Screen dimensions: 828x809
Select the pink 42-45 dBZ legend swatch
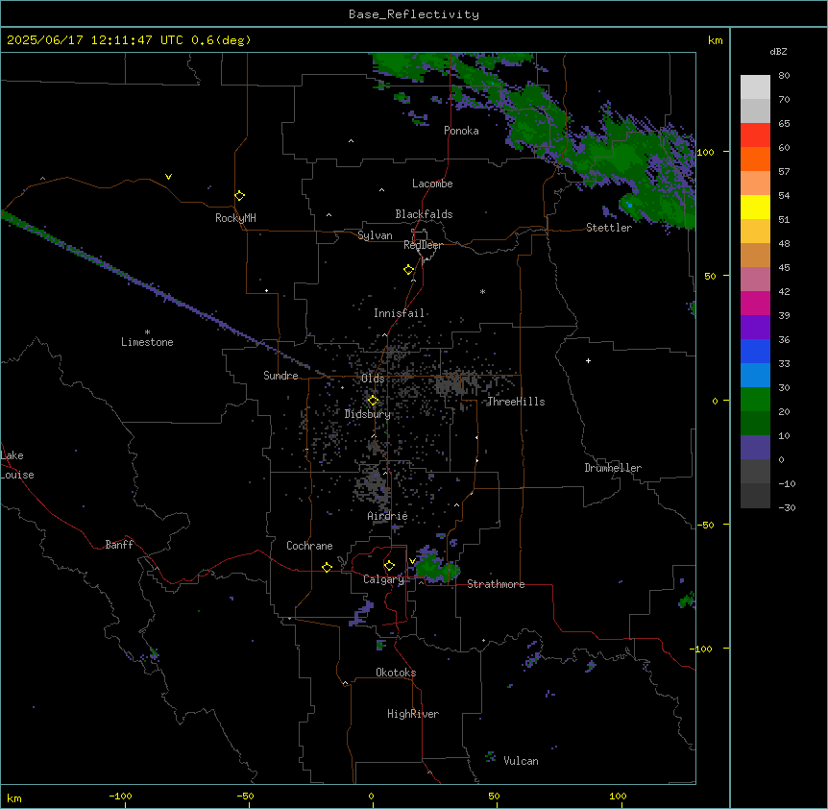pos(755,279)
